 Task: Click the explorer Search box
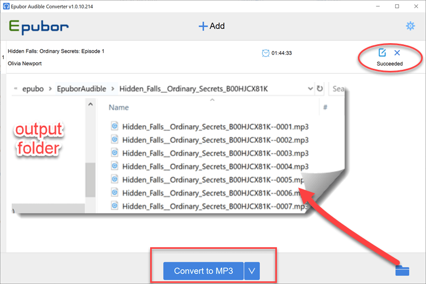click(337, 88)
